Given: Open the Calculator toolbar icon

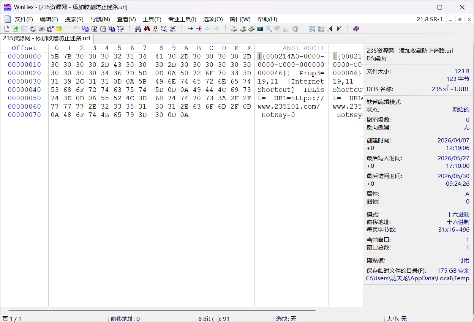Looking at the screenshot, I should point(260,29).
